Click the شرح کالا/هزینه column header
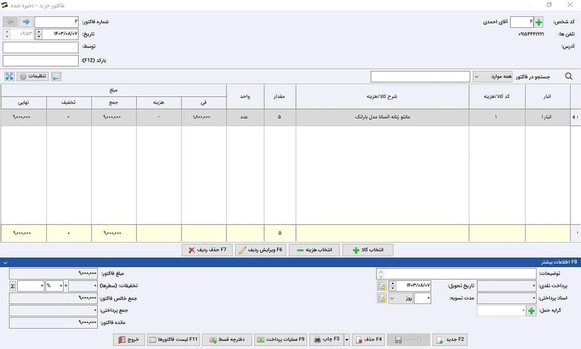Screen dimensions: 581x349 click(x=382, y=96)
